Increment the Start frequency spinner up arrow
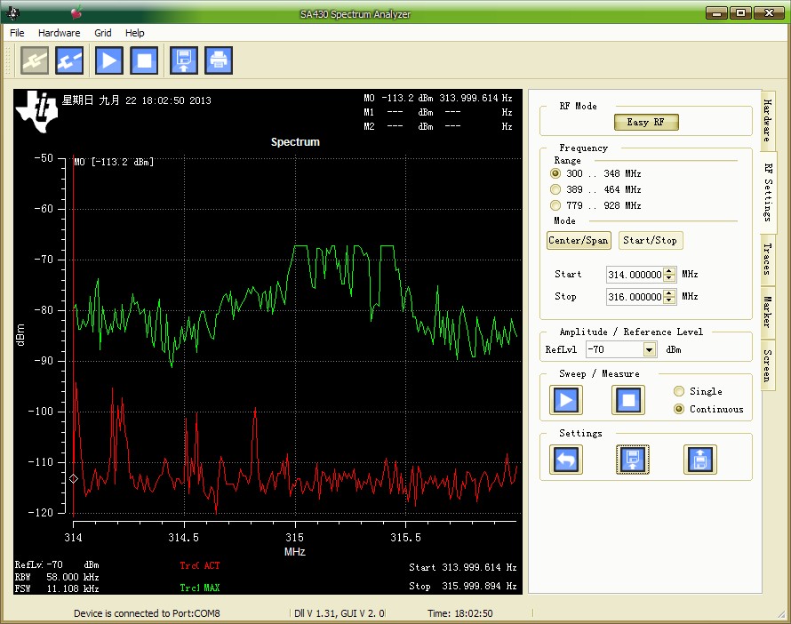The image size is (791, 624). point(669,271)
